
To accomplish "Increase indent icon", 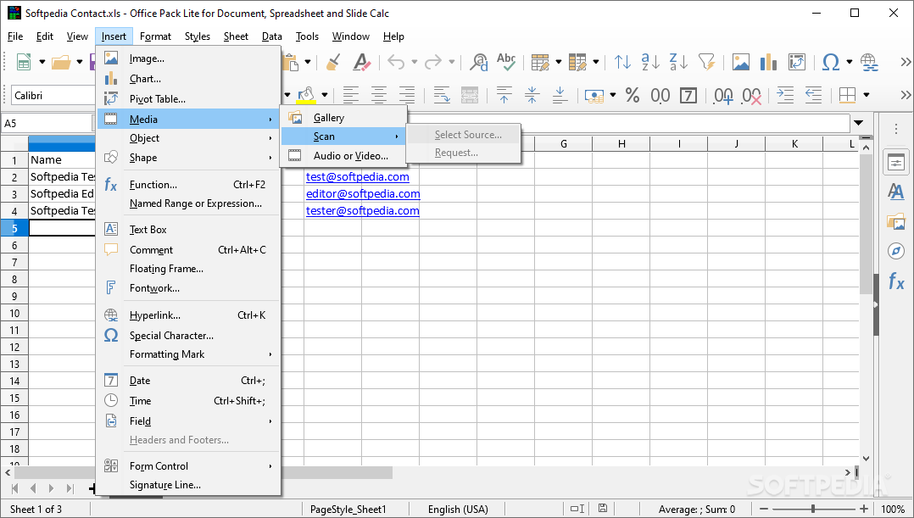I will coord(785,95).
